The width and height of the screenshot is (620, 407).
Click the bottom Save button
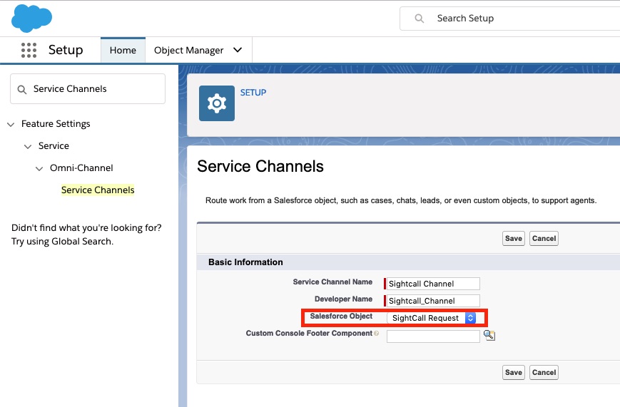click(514, 372)
